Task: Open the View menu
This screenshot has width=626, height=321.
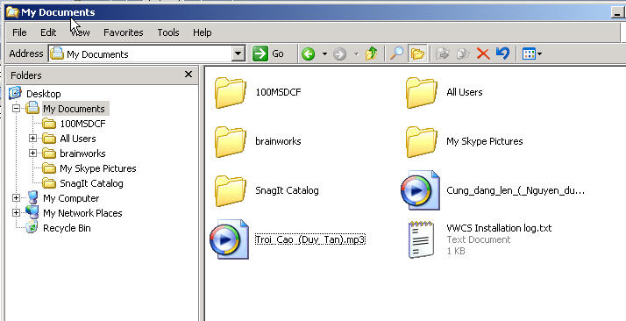Action: click(x=81, y=32)
